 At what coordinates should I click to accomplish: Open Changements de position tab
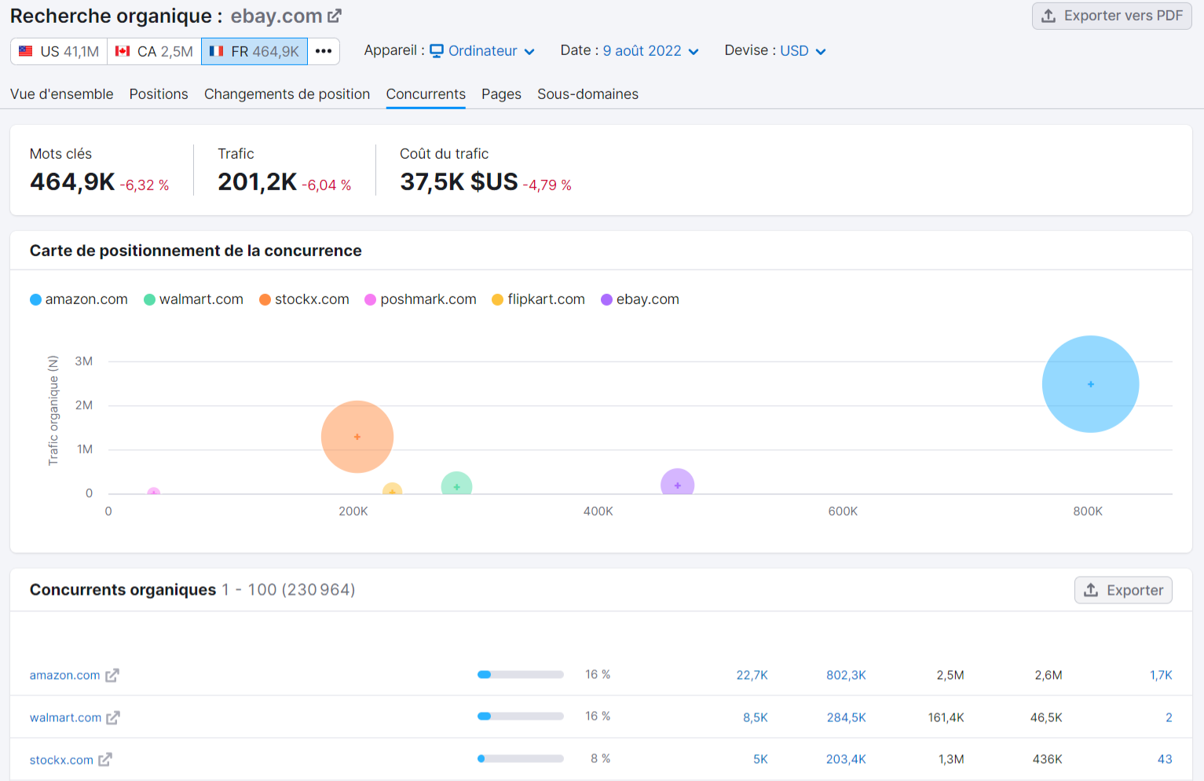[287, 94]
